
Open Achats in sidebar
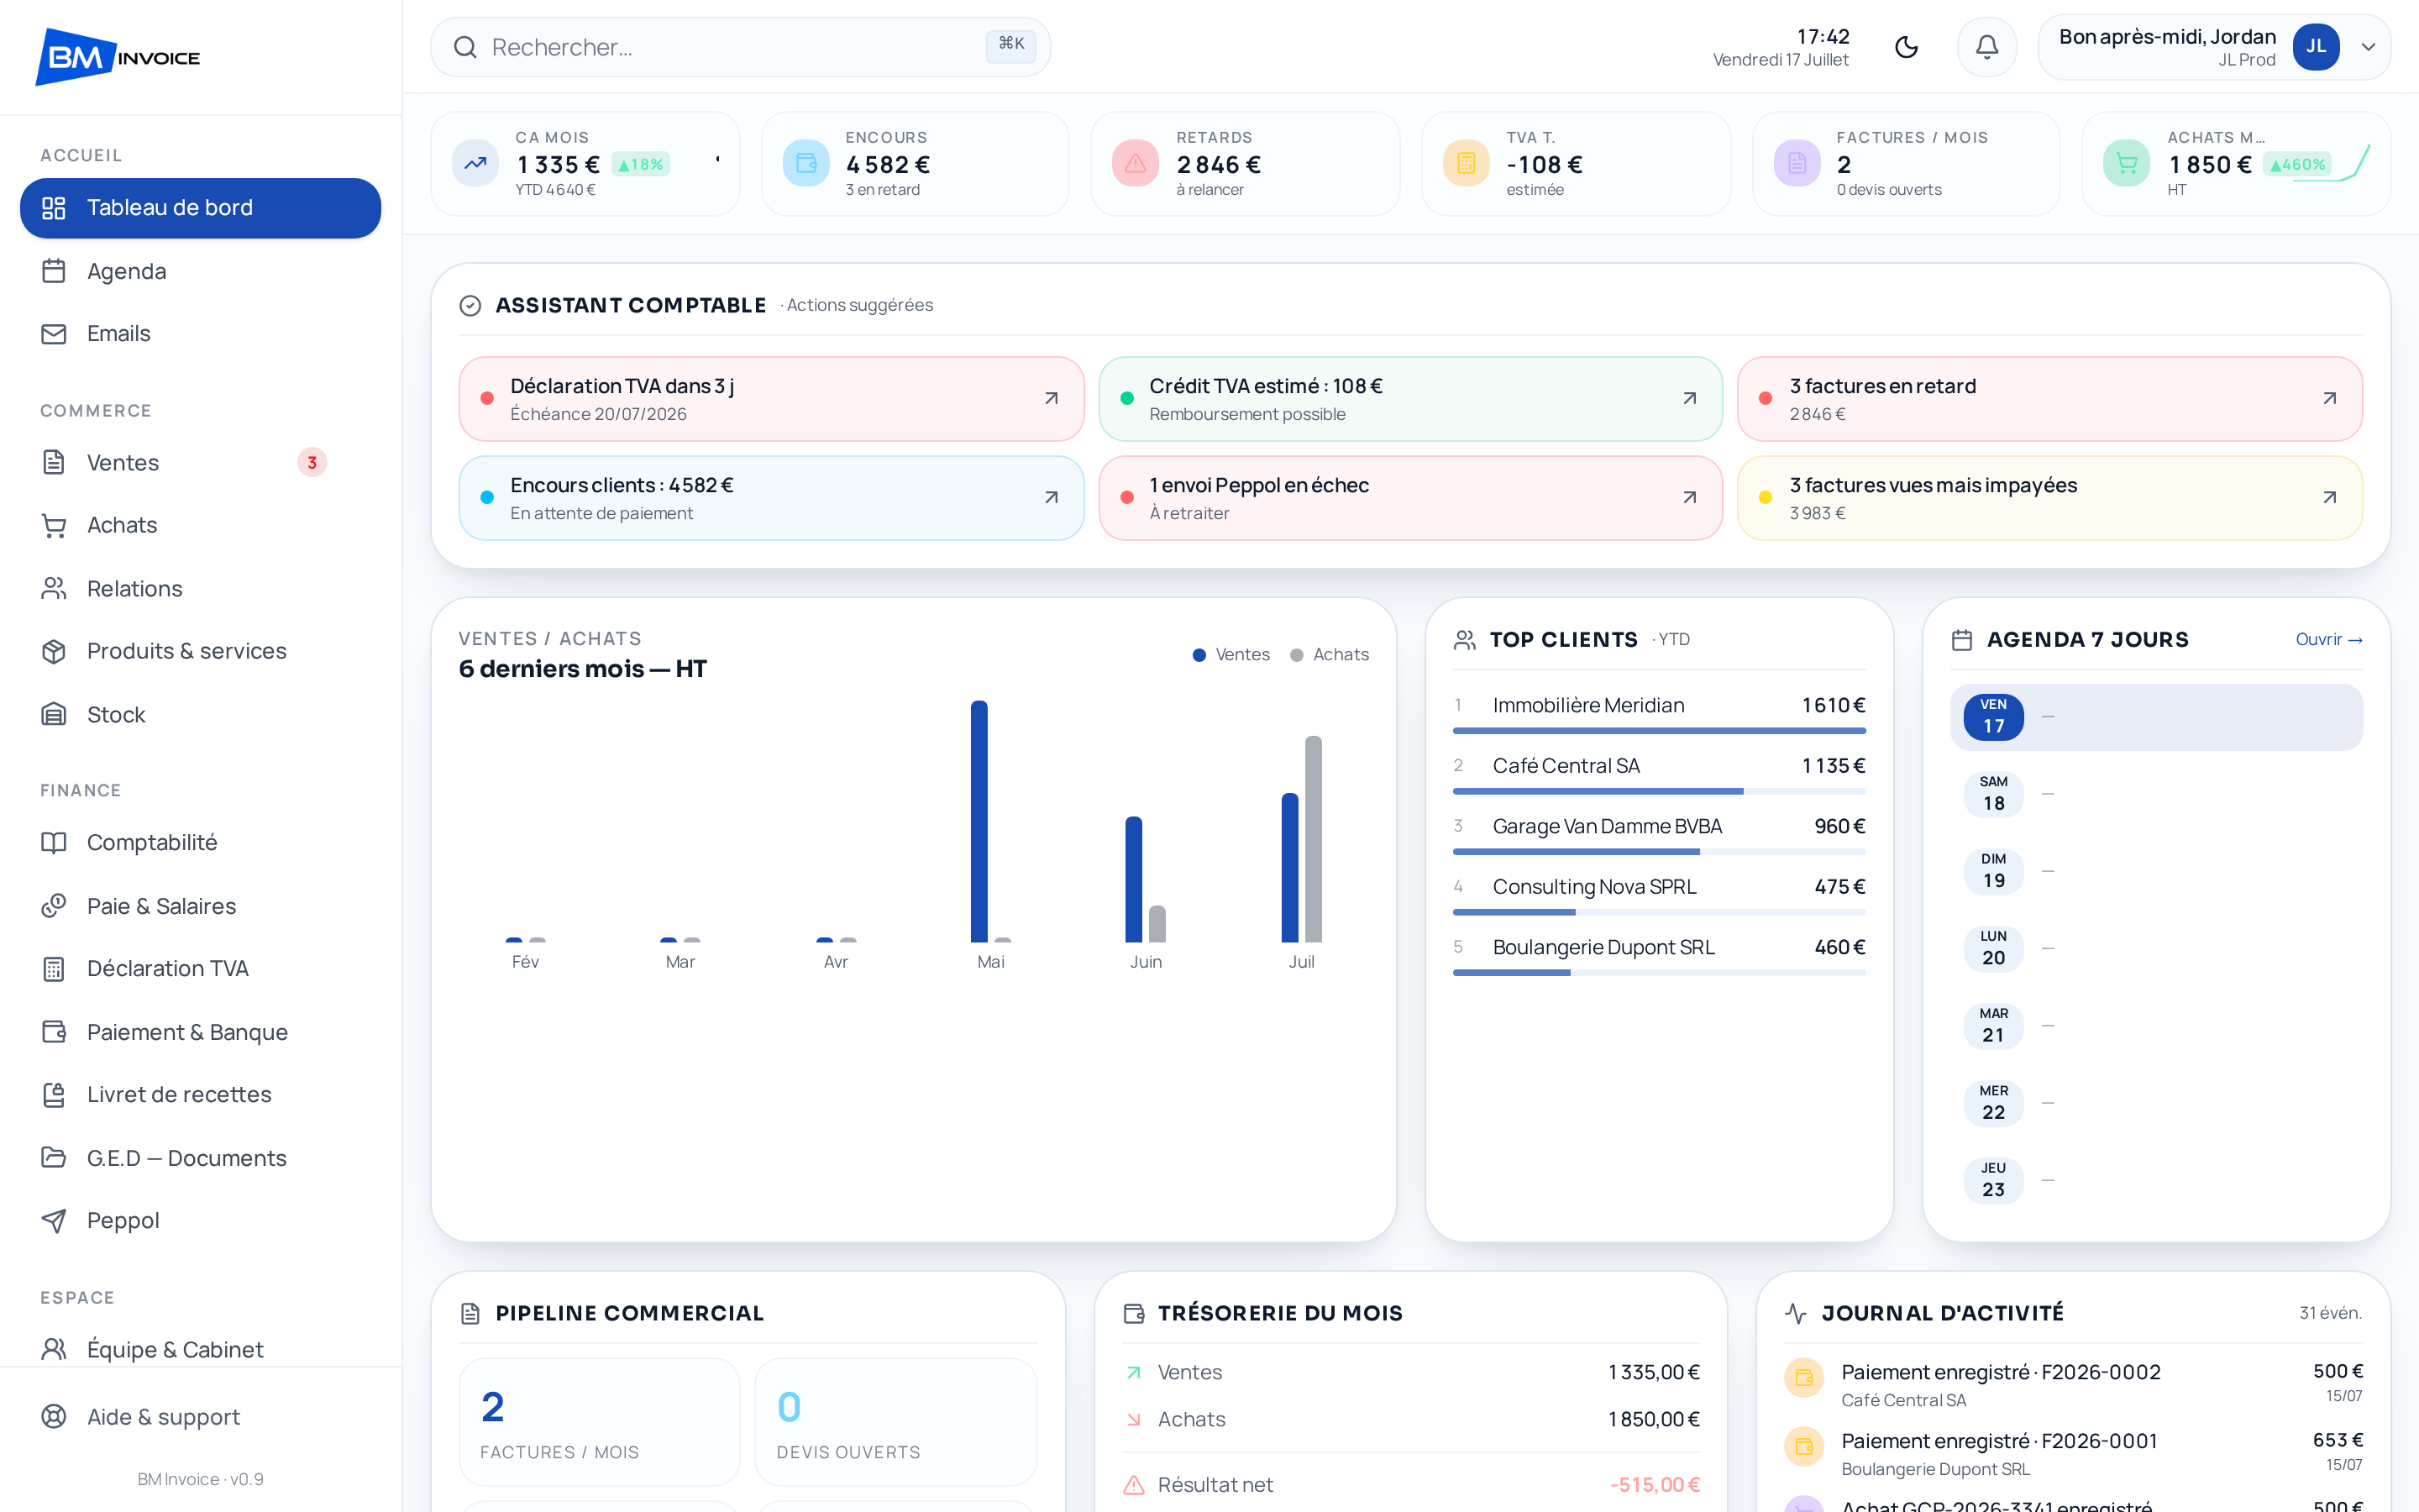pyautogui.click(x=201, y=525)
